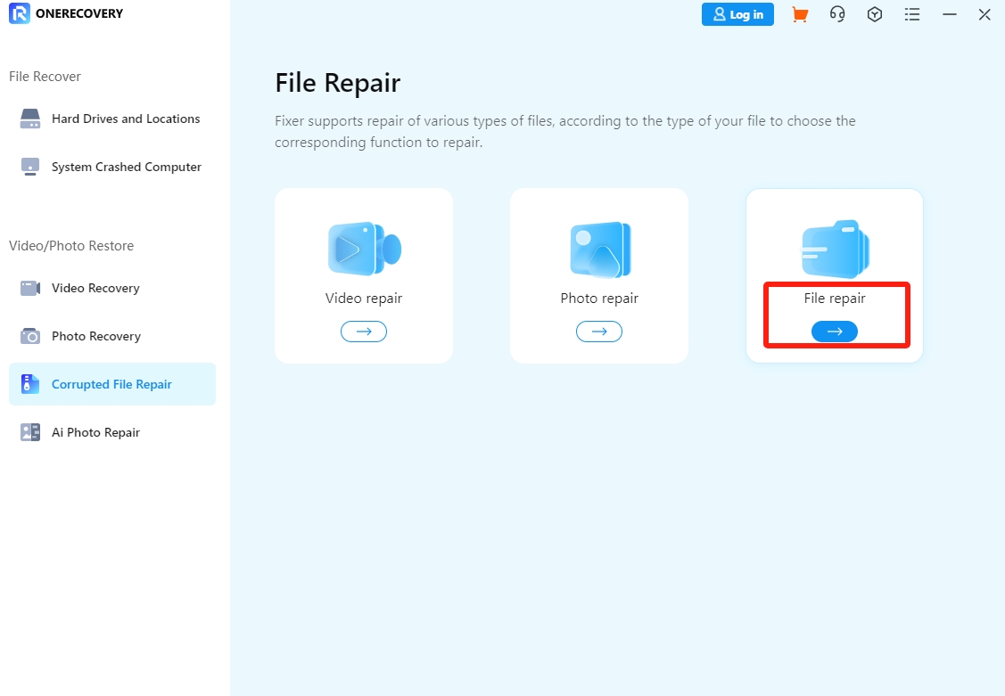Image resolution: width=1005 pixels, height=696 pixels.
Task: Open the Photo Recovery section
Action: [112, 336]
